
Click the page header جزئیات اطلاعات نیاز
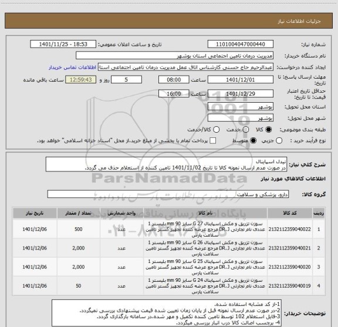299,21
